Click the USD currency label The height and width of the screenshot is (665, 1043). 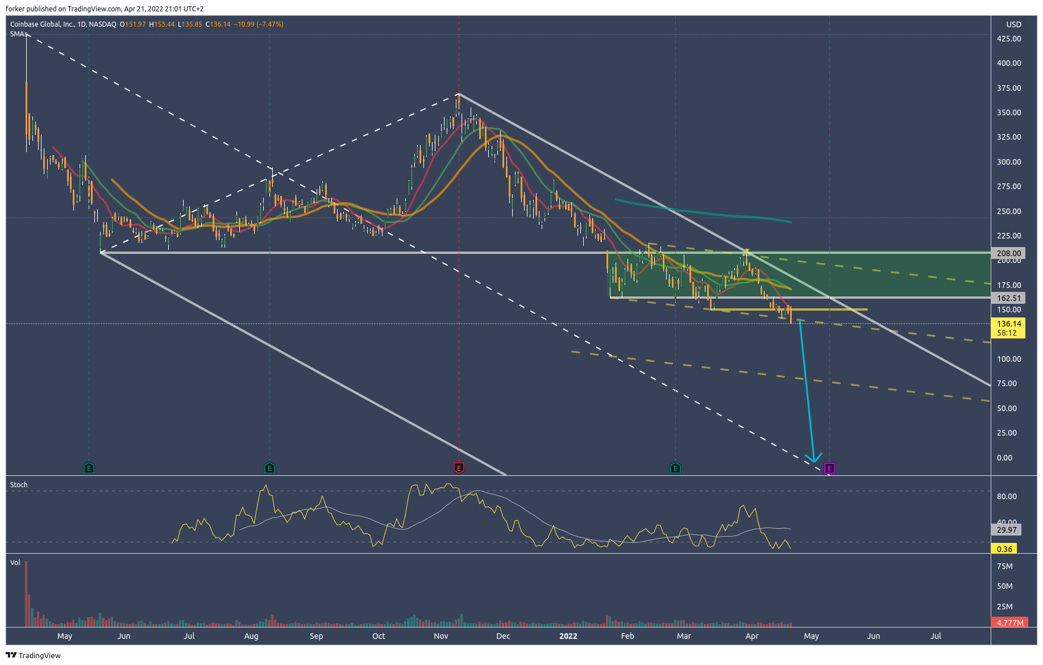[x=1014, y=24]
